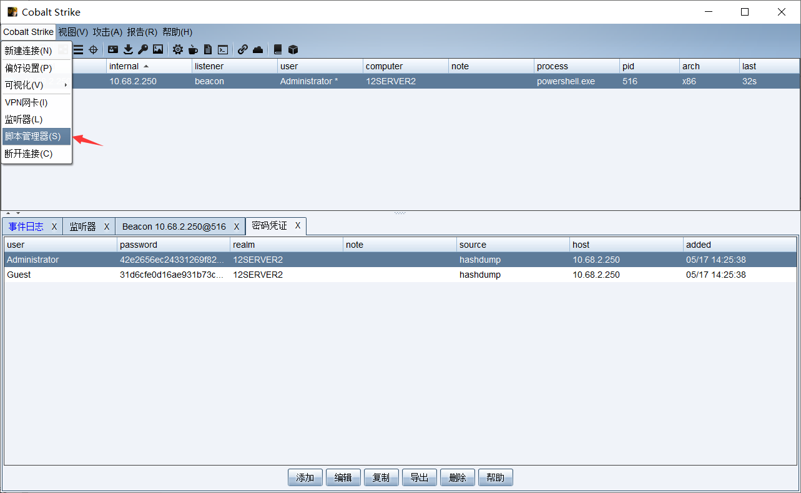Open the 报告(R) menu
Image resolution: width=801 pixels, height=493 pixels.
pyautogui.click(x=142, y=32)
